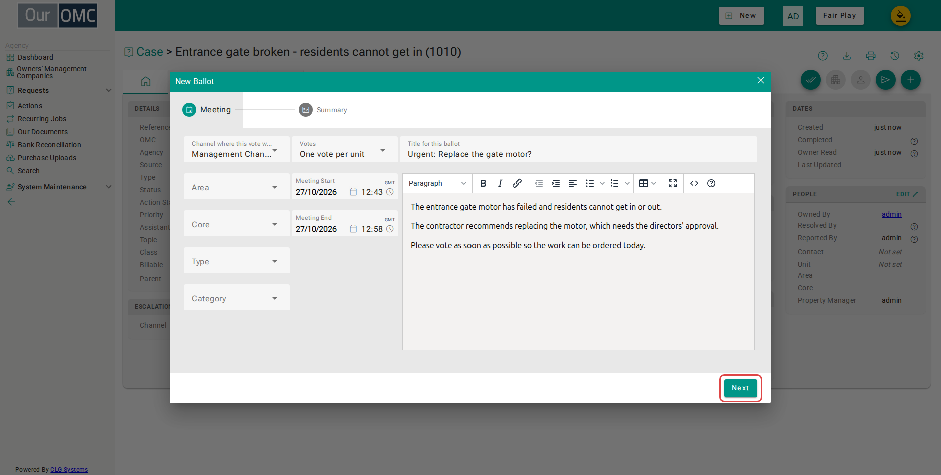Click the print icon on case page
The height and width of the screenshot is (475, 941).
pyautogui.click(x=871, y=56)
